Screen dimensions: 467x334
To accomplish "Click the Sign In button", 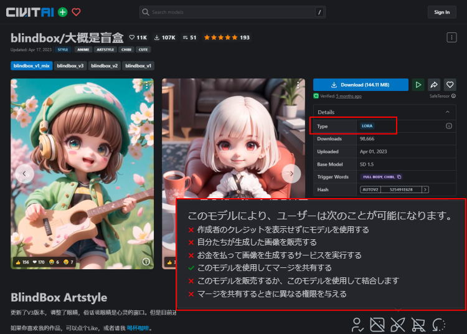I will click(x=441, y=12).
